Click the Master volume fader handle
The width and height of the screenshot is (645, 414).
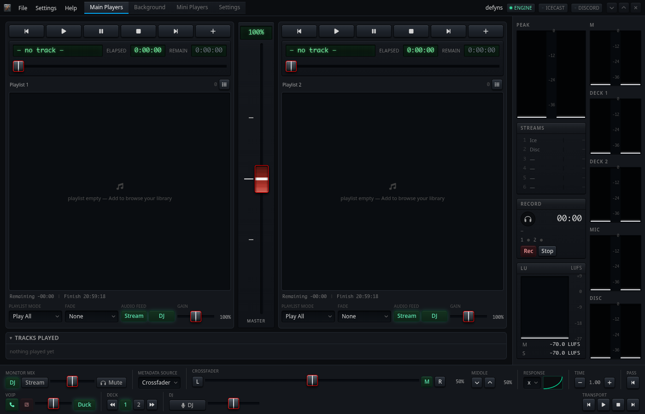(x=262, y=179)
